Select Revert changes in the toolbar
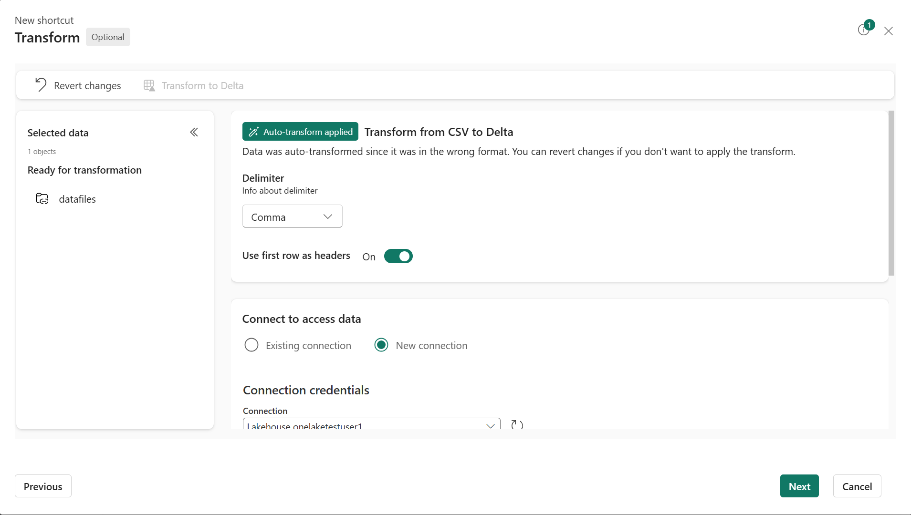 click(x=87, y=85)
